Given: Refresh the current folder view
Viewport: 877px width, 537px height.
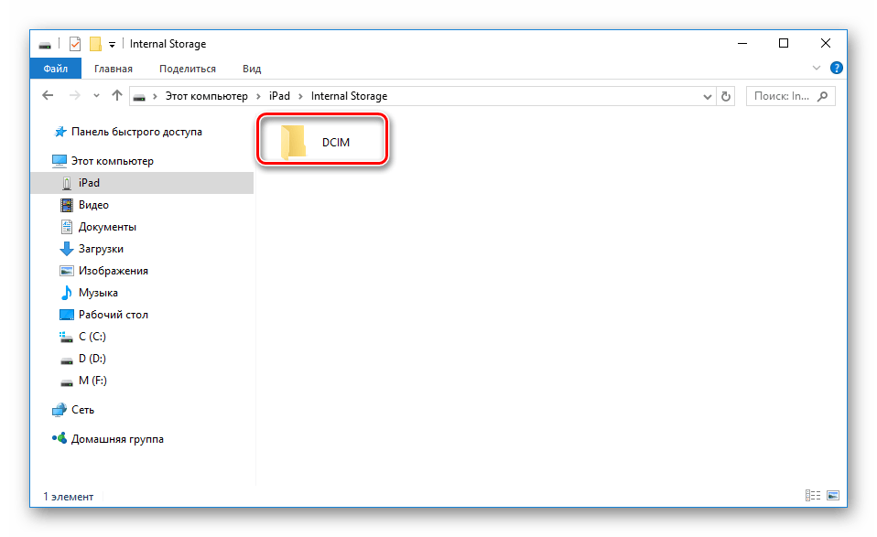Looking at the screenshot, I should click(727, 96).
